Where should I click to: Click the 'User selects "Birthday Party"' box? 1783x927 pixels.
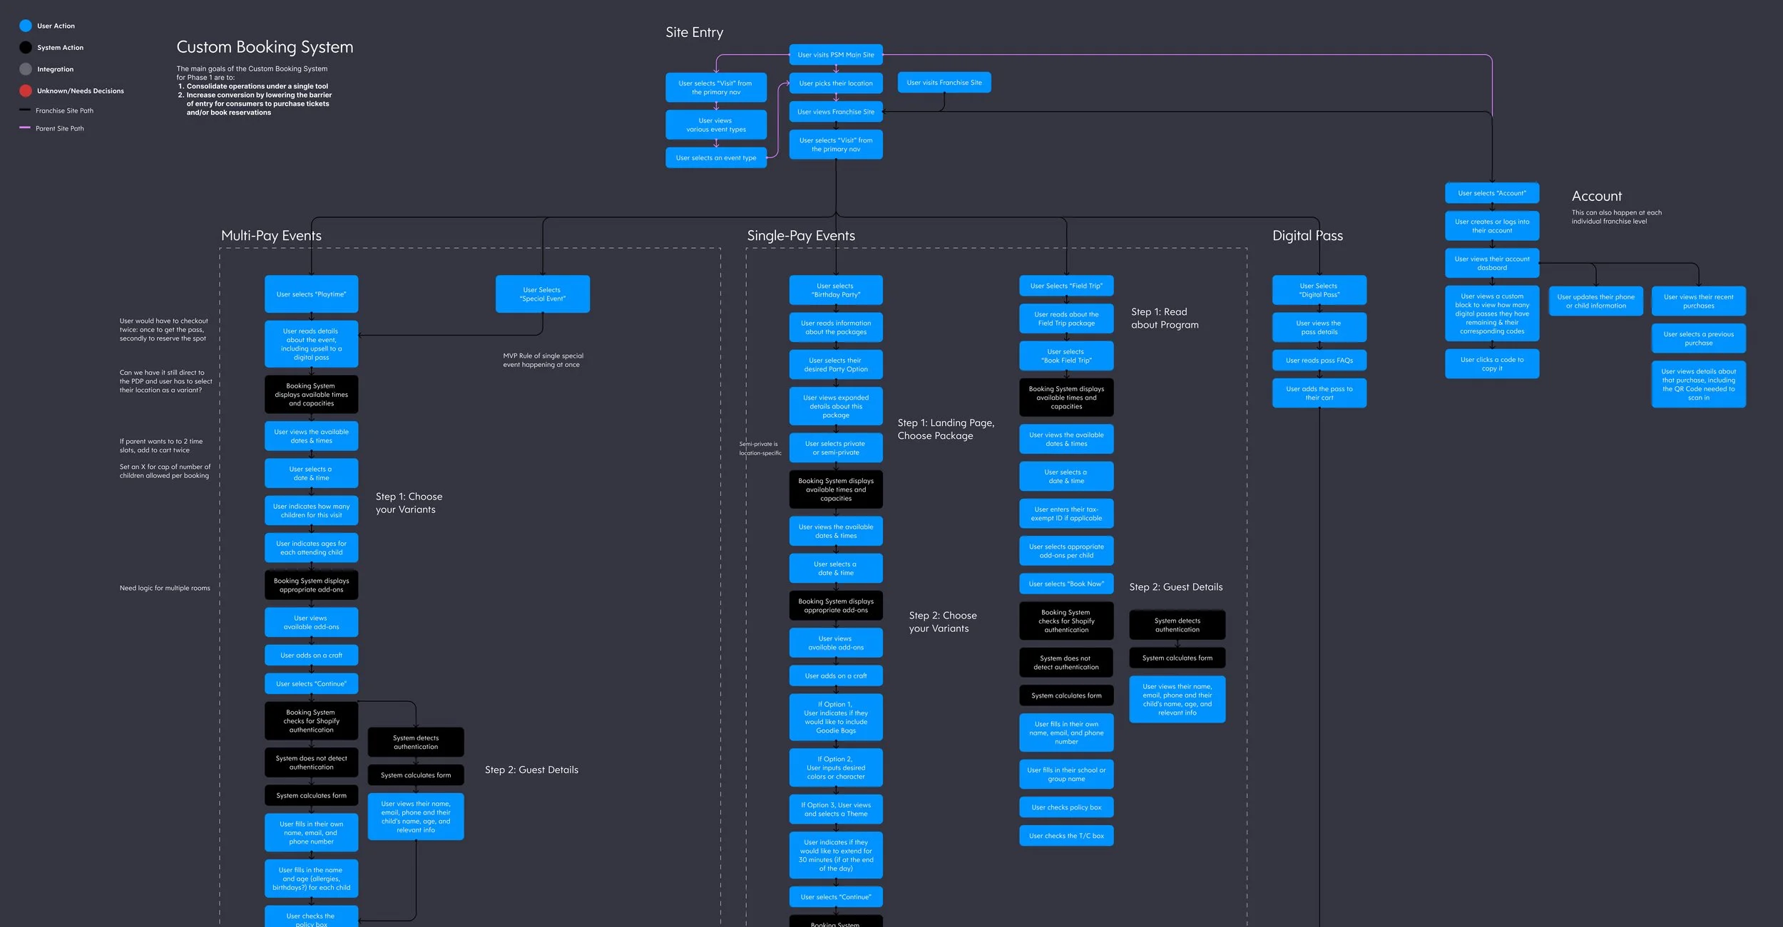pyautogui.click(x=835, y=290)
